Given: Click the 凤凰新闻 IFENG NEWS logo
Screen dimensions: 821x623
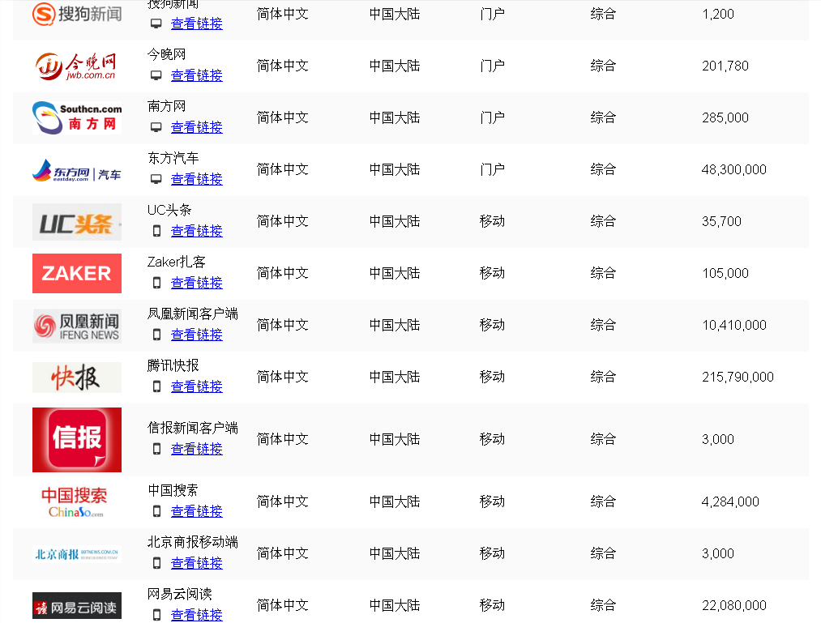Looking at the screenshot, I should [x=77, y=326].
